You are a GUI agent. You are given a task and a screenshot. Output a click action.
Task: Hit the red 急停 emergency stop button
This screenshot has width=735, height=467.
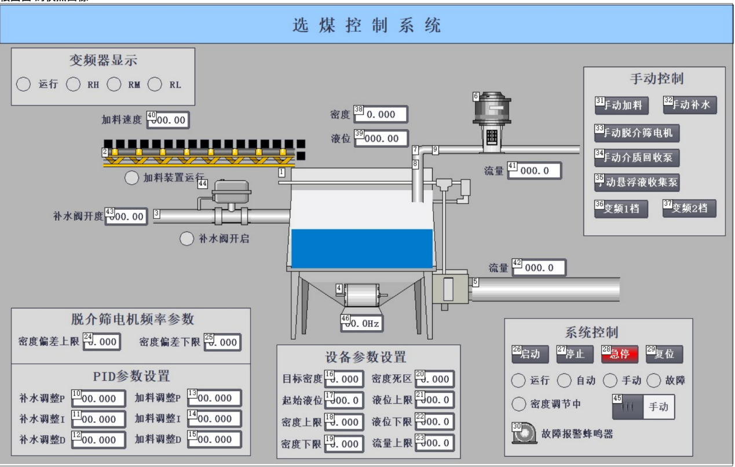619,354
